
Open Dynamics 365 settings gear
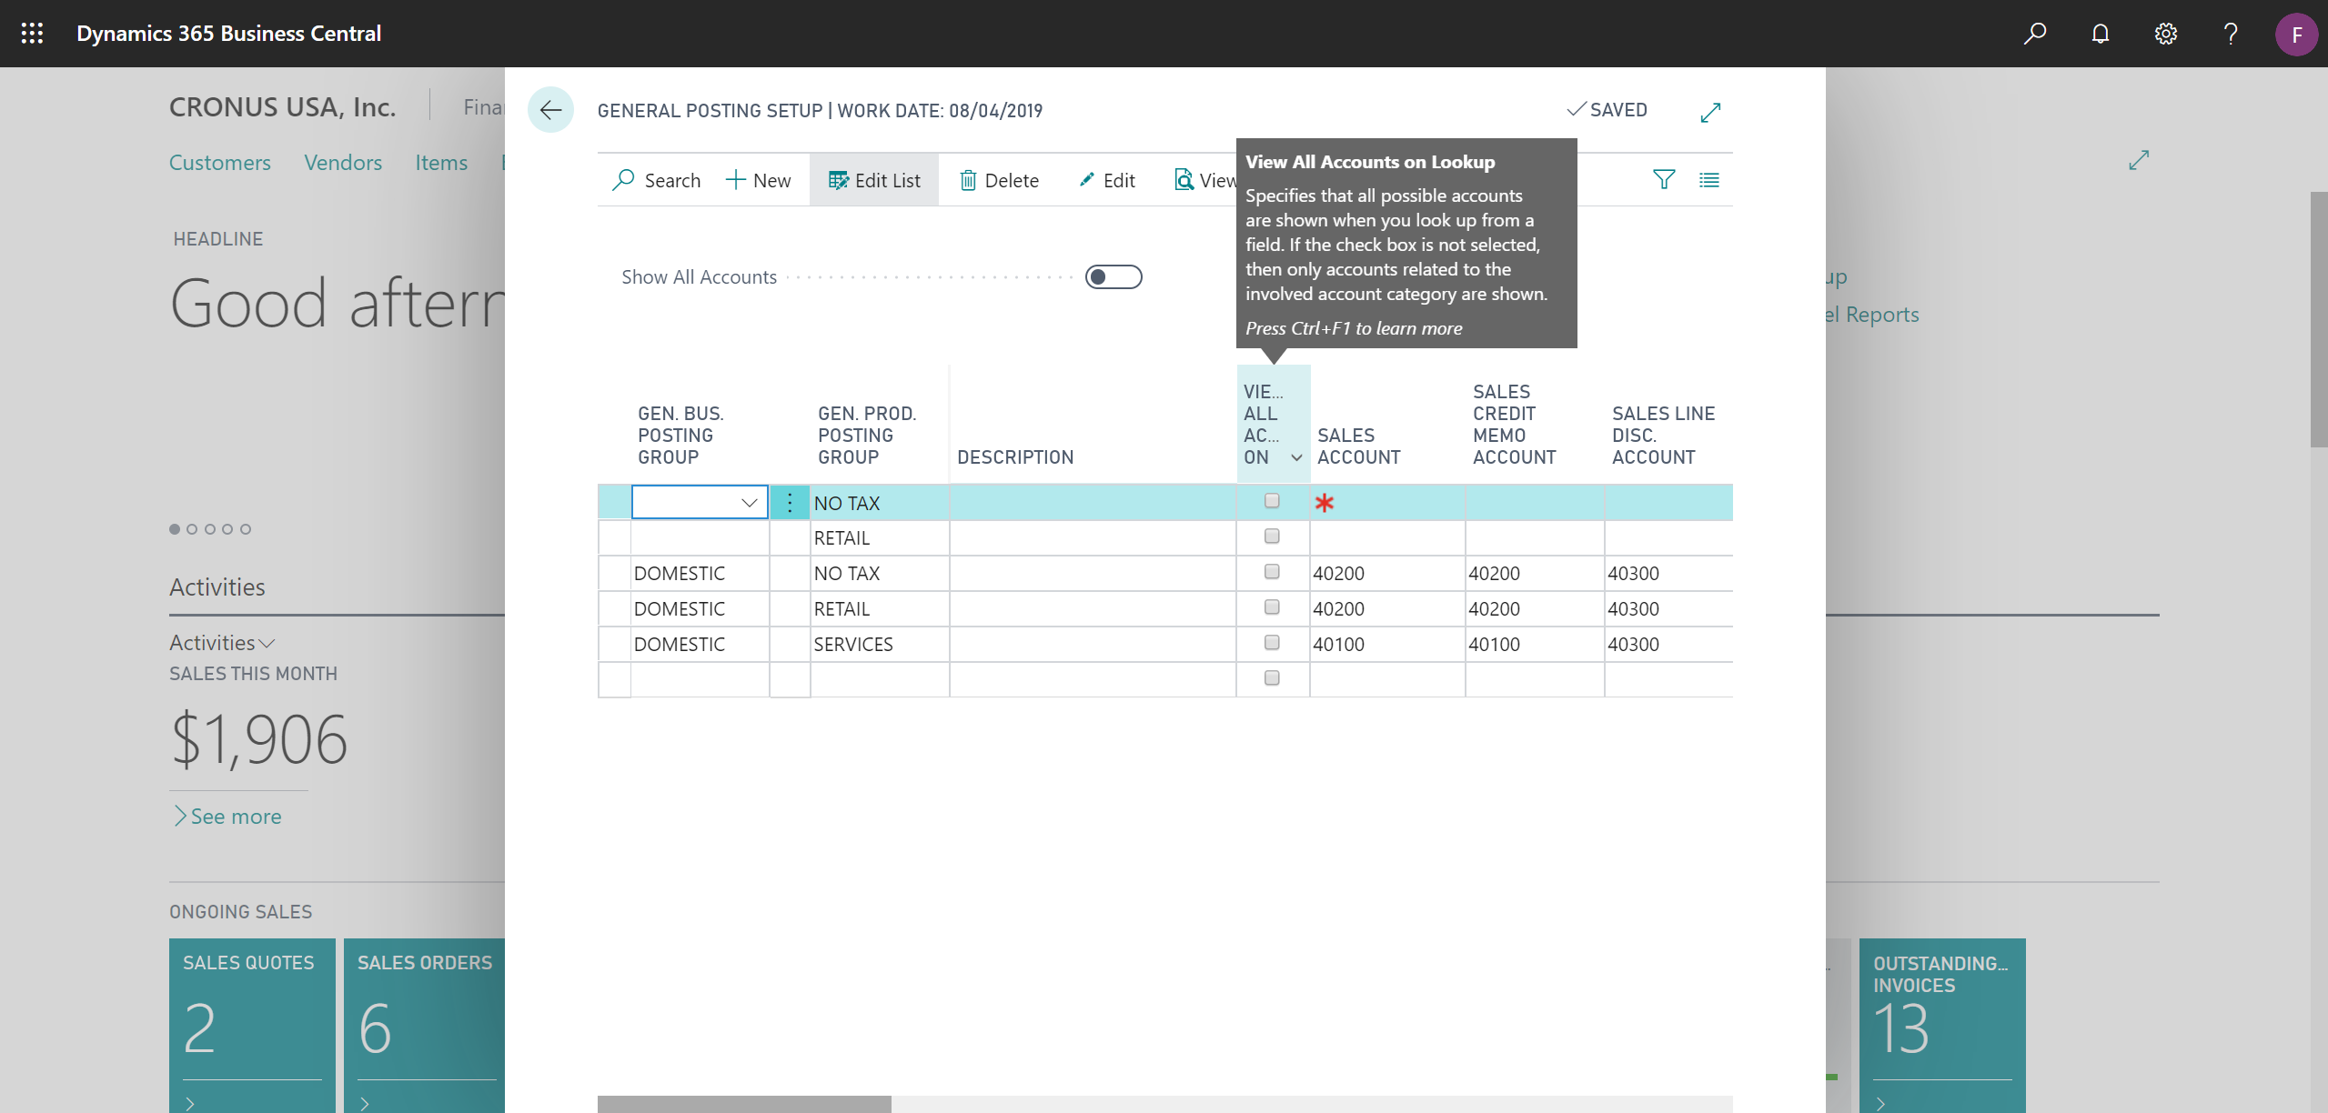click(2165, 34)
